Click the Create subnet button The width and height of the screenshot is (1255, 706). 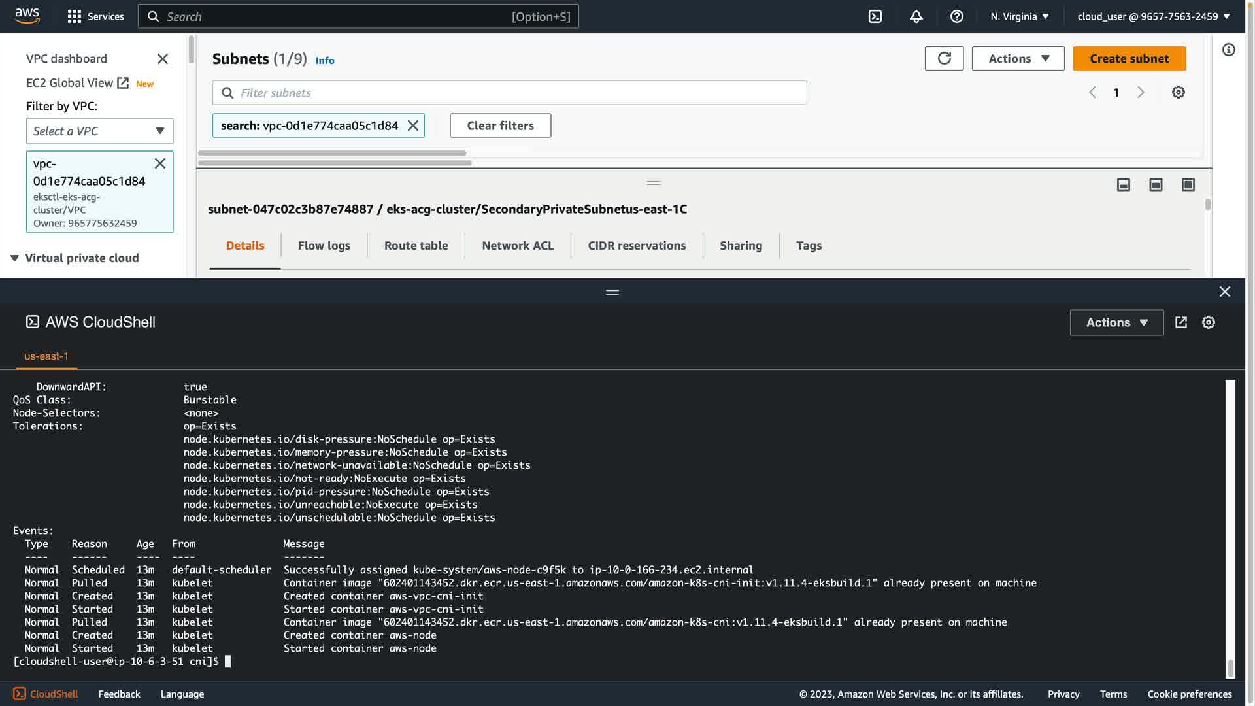(x=1129, y=58)
